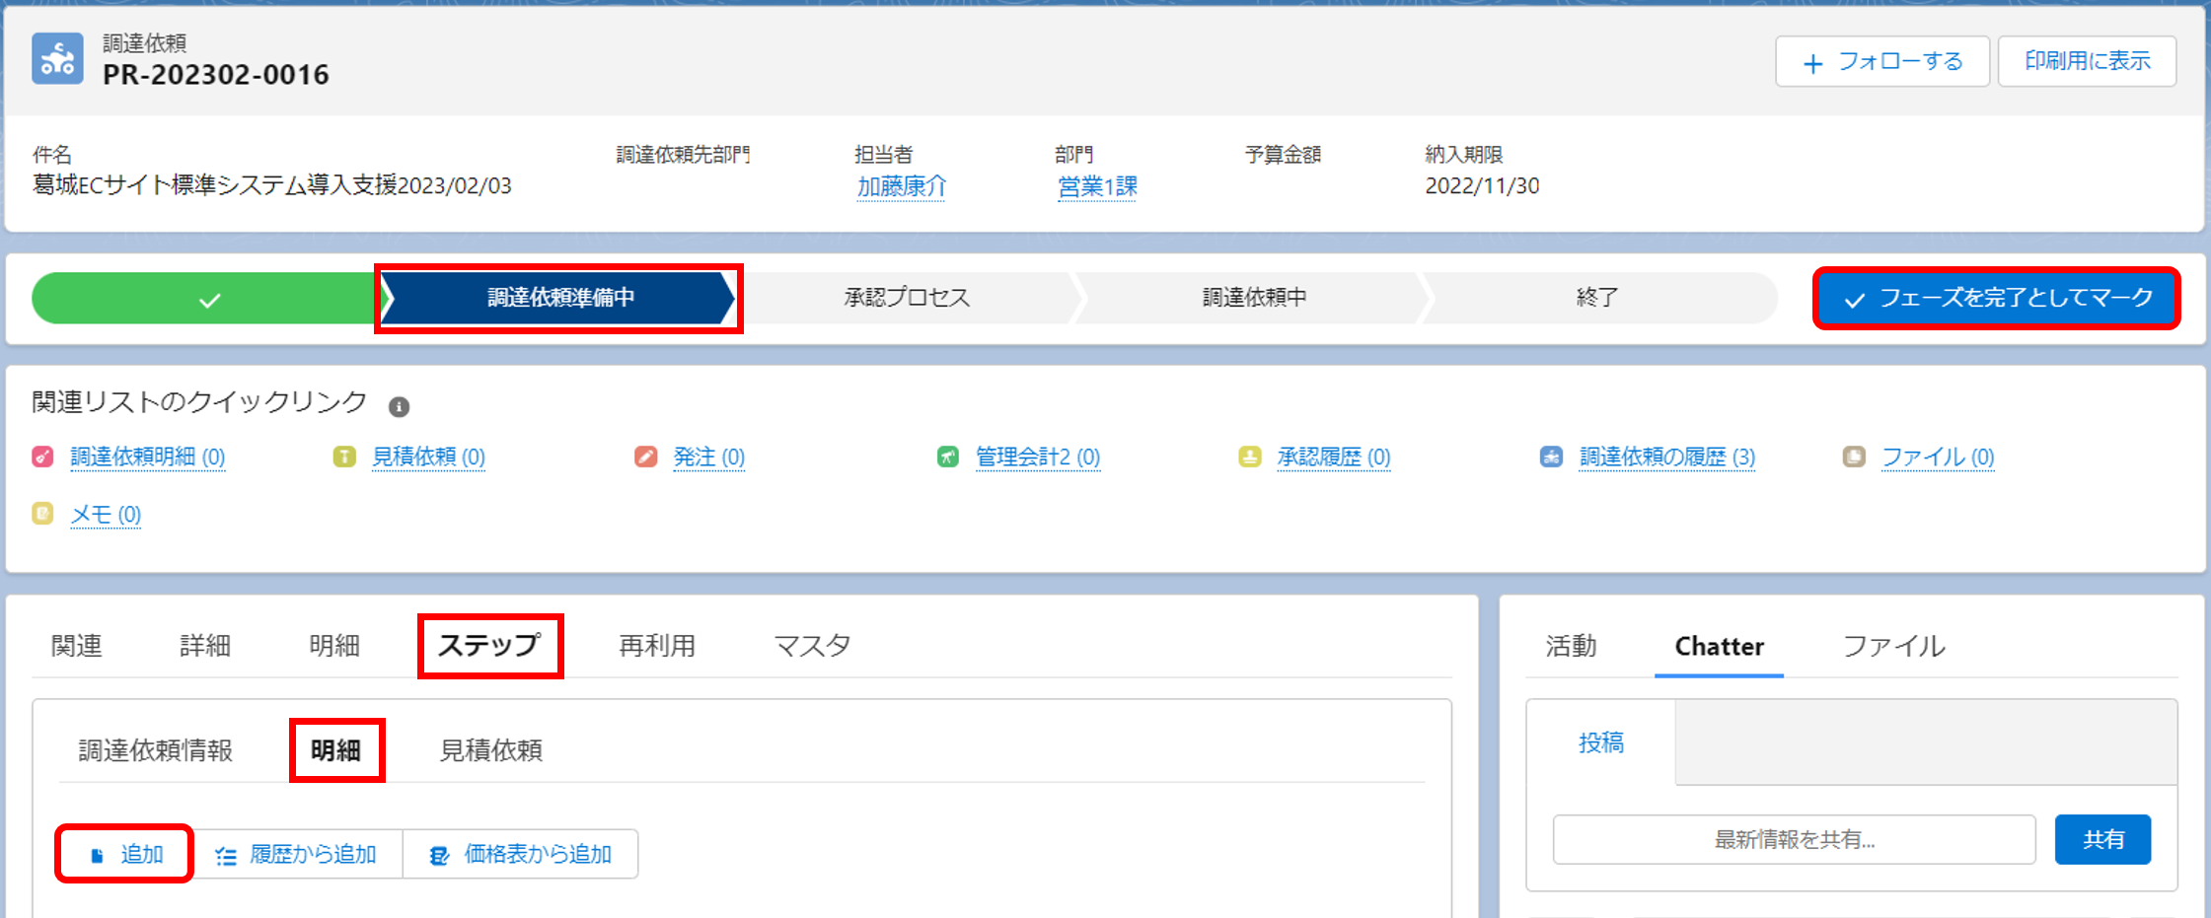This screenshot has width=2211, height=918.
Task: Click the 追加 button
Action: 125,854
